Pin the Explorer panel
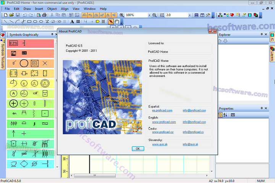This screenshot has height=183, width=275. point(262,34)
